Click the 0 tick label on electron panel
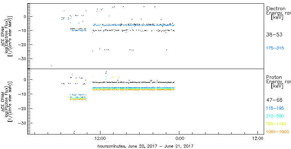 [25, 16]
